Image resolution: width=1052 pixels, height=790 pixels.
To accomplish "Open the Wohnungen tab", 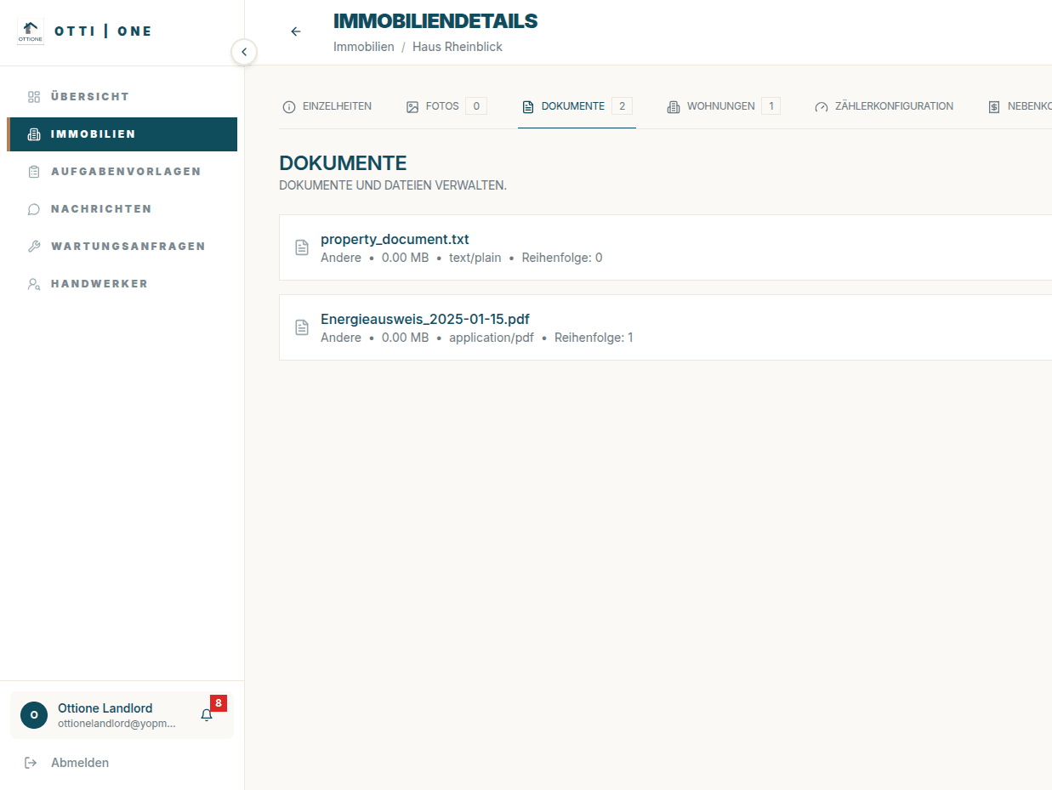I will (720, 107).
